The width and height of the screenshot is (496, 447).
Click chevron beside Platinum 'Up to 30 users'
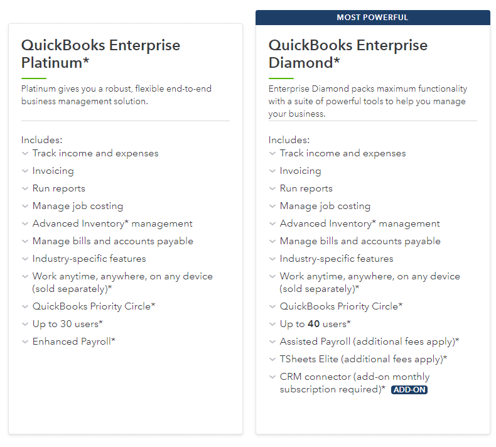point(25,324)
